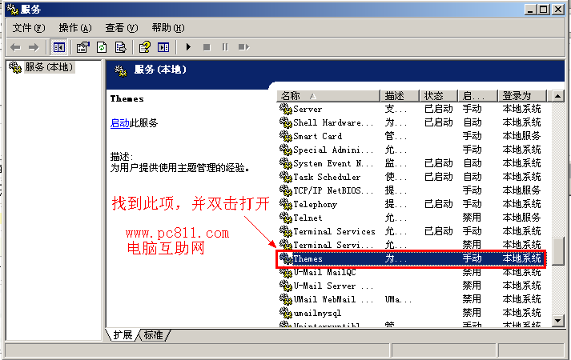Image resolution: width=571 pixels, height=360 pixels.
Task: Click the gear icon of umailmysql service
Action: (x=286, y=313)
